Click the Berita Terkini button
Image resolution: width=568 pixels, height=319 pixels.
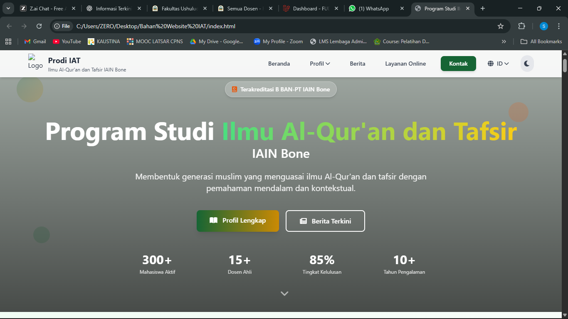(x=325, y=221)
